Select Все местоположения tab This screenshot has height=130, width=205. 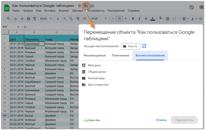pyautogui.click(x=150, y=55)
